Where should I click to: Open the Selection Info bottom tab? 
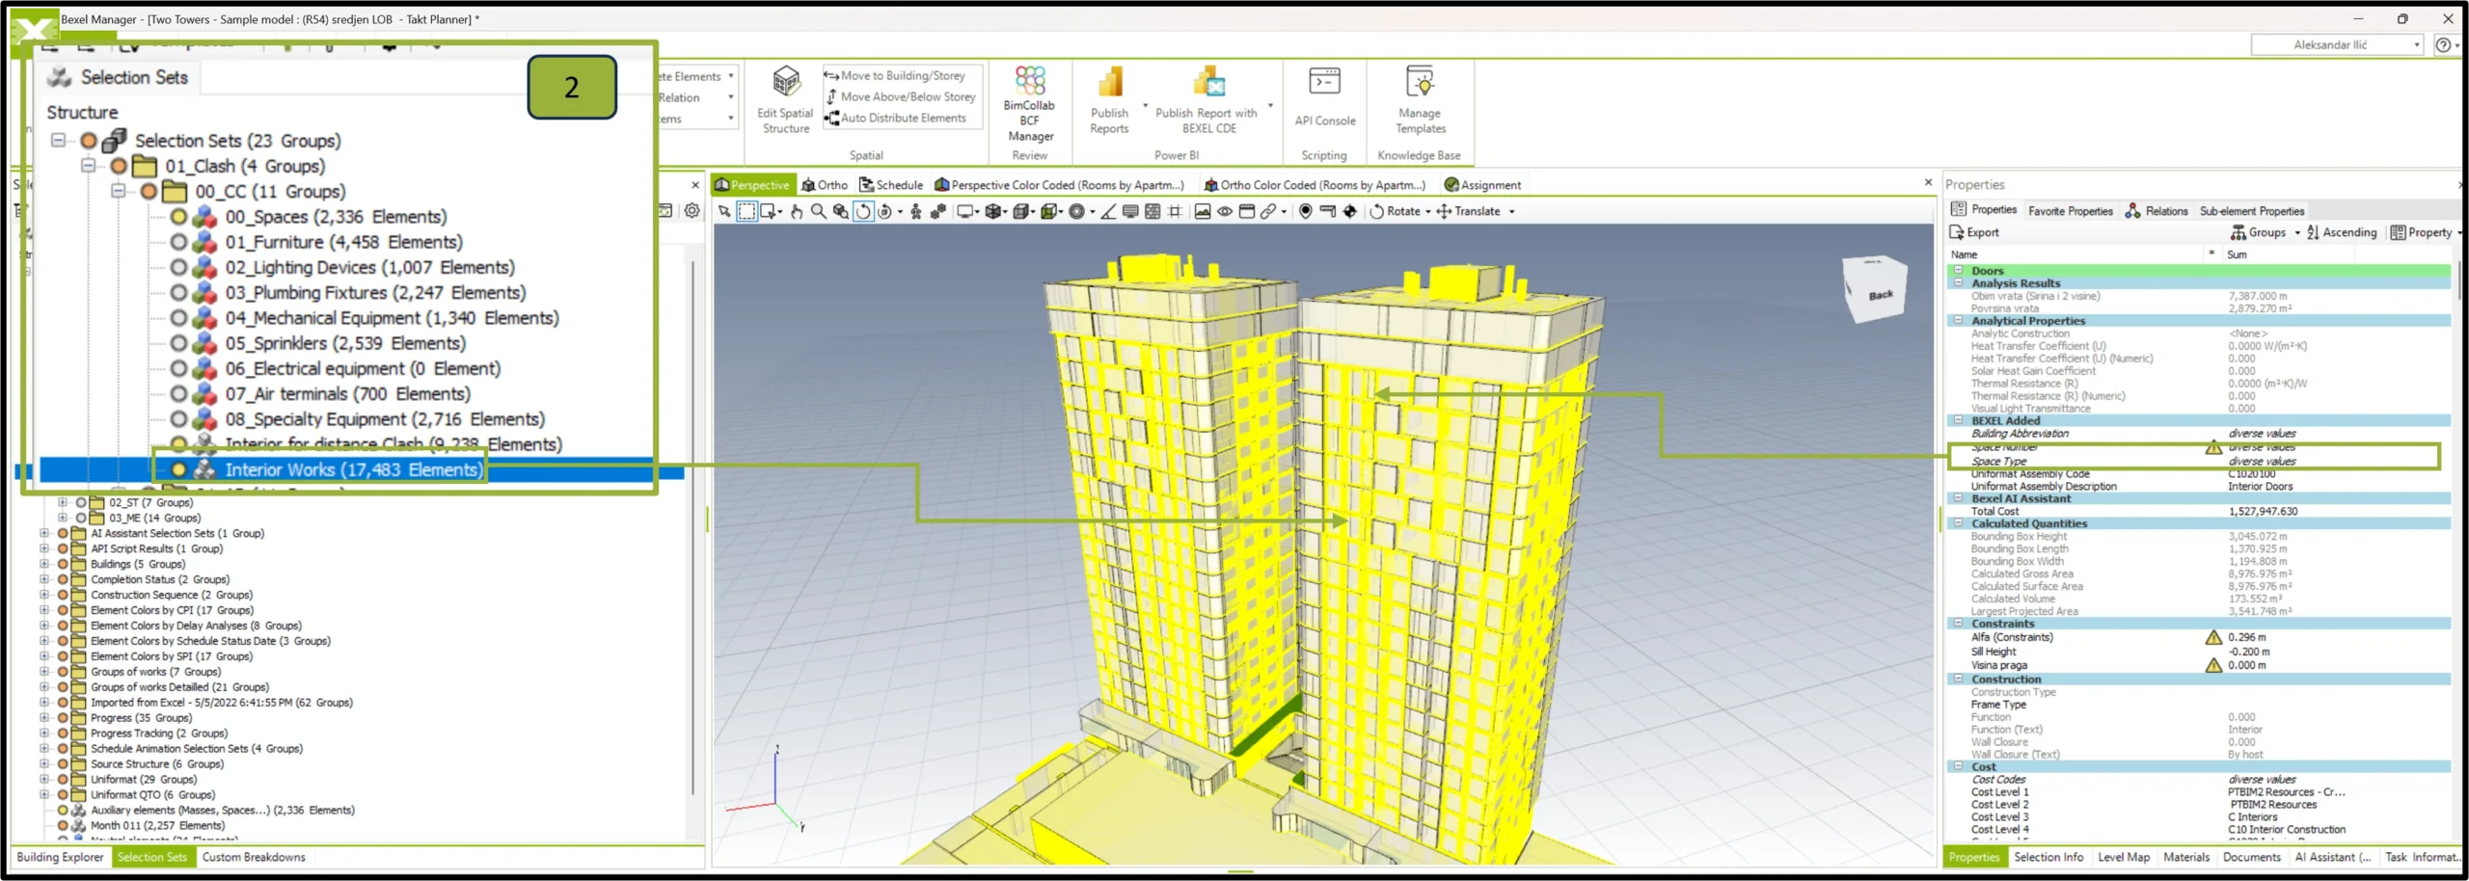[x=2048, y=857]
